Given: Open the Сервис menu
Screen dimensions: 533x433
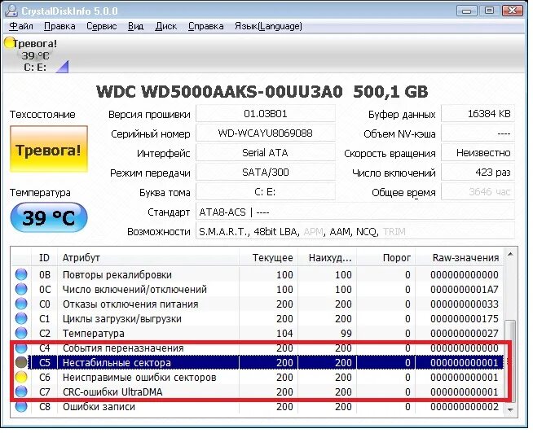Looking at the screenshot, I should point(101,26).
